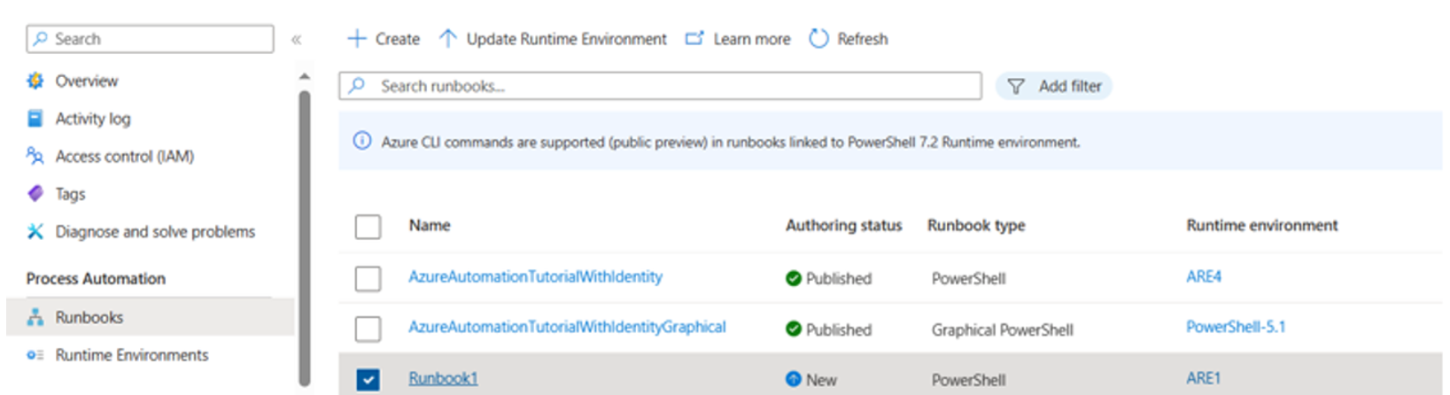Click the Diagnose and solve problems wrench icon
1450x395 pixels.
35,231
